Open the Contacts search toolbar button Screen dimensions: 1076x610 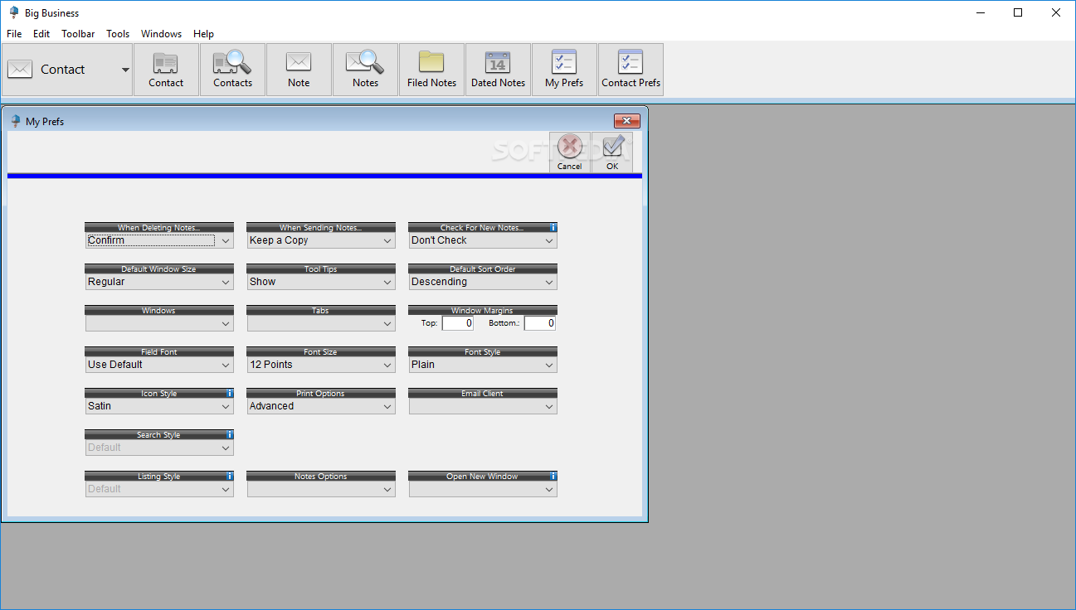tap(232, 70)
